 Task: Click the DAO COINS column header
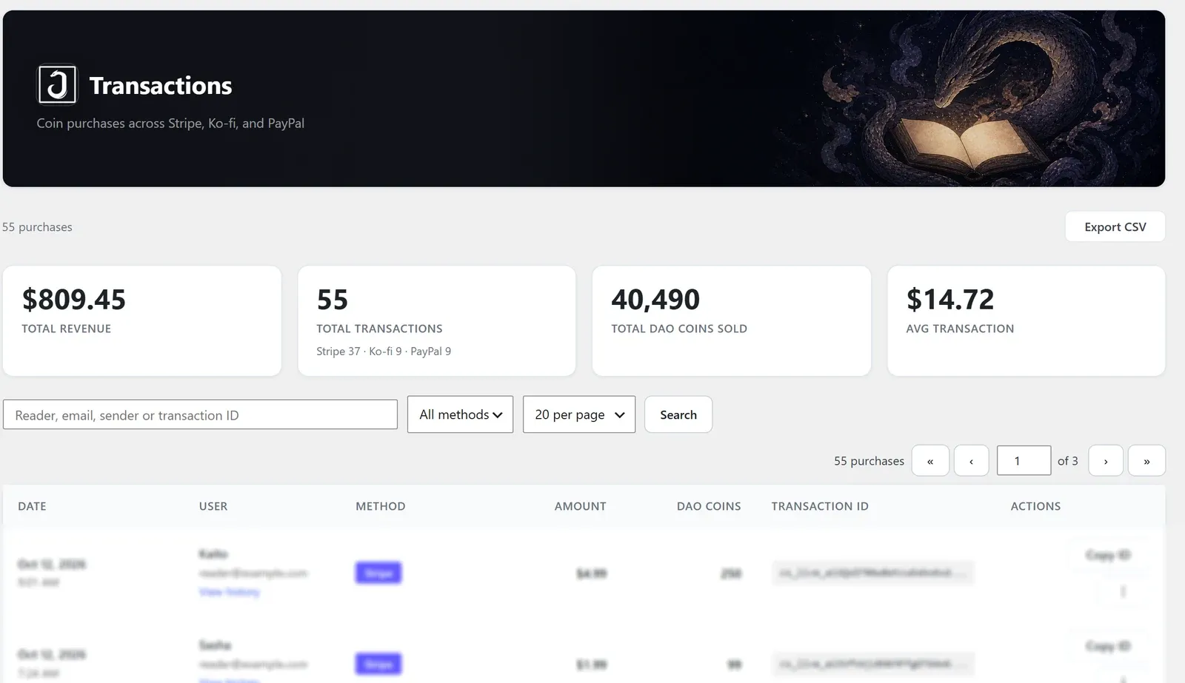(709, 506)
